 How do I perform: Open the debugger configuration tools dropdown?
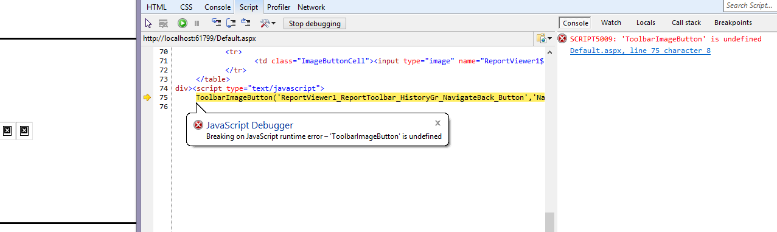pos(268,23)
